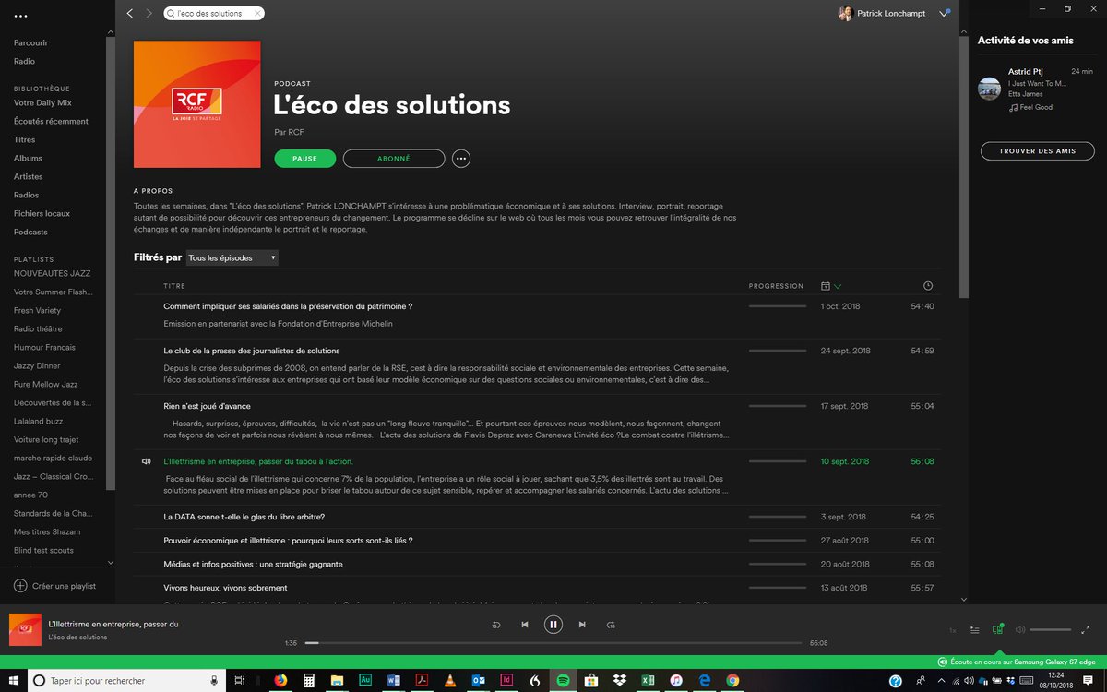Image resolution: width=1107 pixels, height=692 pixels.
Task: Seek in the playback progress bar
Action: tap(553, 643)
